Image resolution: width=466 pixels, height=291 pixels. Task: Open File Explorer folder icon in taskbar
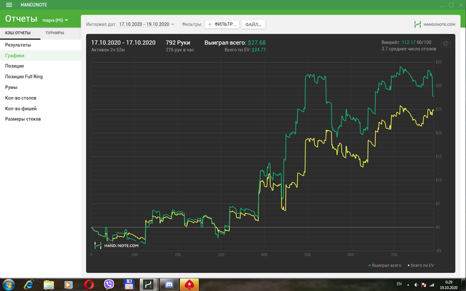click(x=49, y=285)
